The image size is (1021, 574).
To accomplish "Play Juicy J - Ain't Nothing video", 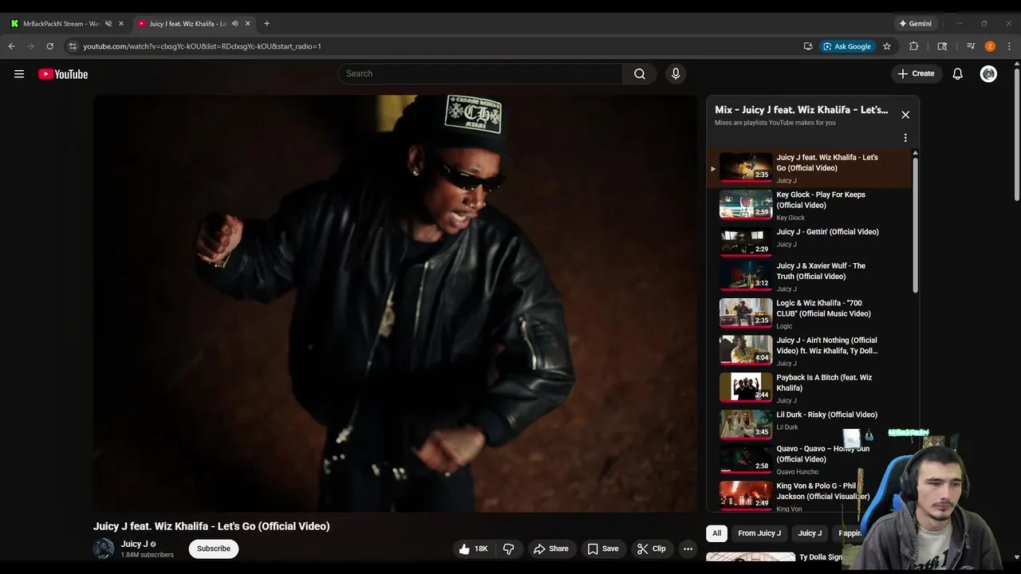I will pos(809,351).
